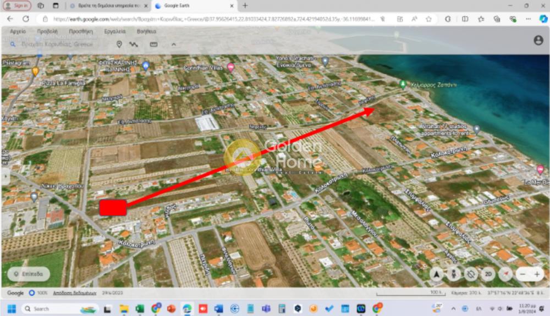Click the disabled auto-rotate orbit icon

point(471,274)
